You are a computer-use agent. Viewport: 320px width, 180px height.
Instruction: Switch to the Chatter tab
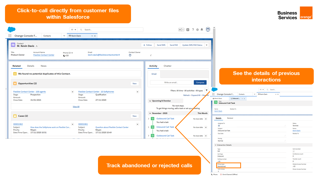click(x=167, y=66)
